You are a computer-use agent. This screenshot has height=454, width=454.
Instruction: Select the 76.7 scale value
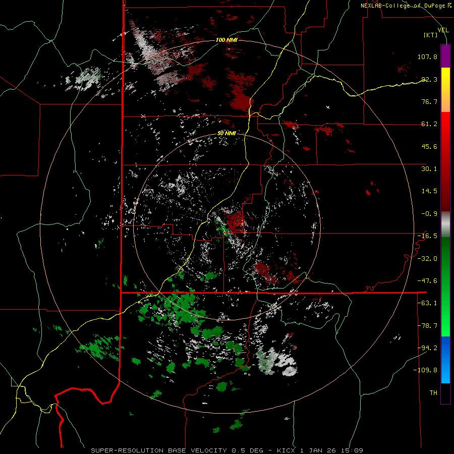coord(429,101)
